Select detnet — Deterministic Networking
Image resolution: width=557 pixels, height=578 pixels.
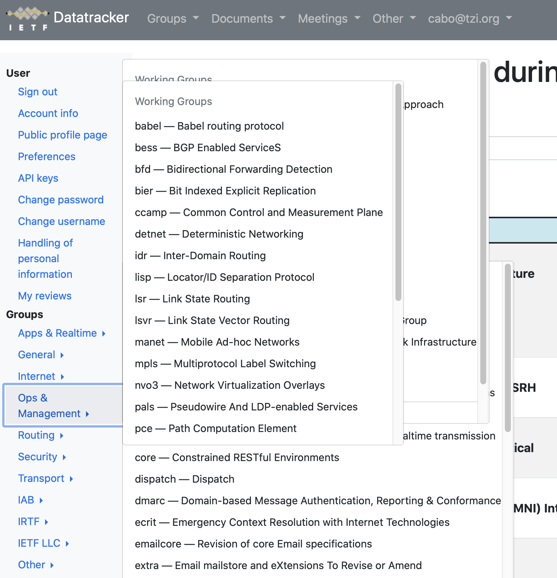point(219,234)
